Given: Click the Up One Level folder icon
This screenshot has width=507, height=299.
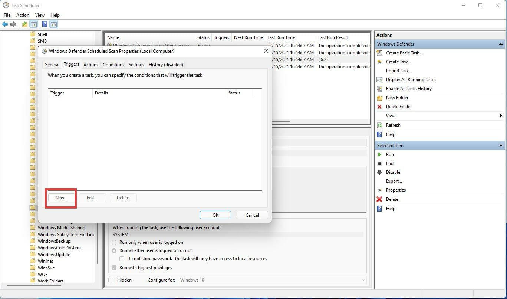Looking at the screenshot, I should pyautogui.click(x=24, y=24).
